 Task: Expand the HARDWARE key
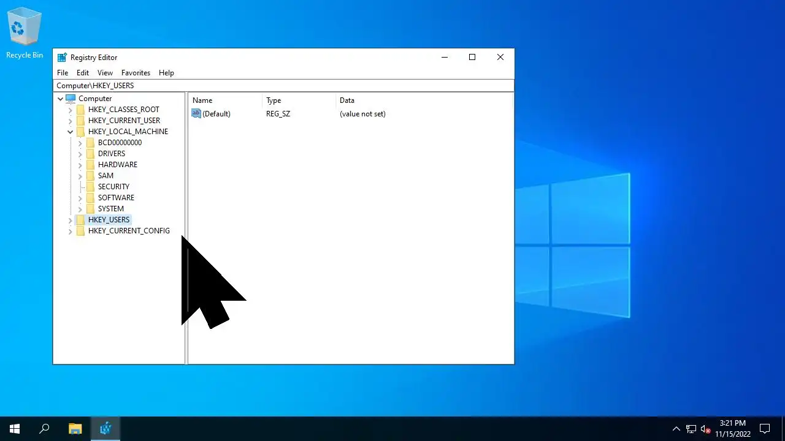point(80,165)
